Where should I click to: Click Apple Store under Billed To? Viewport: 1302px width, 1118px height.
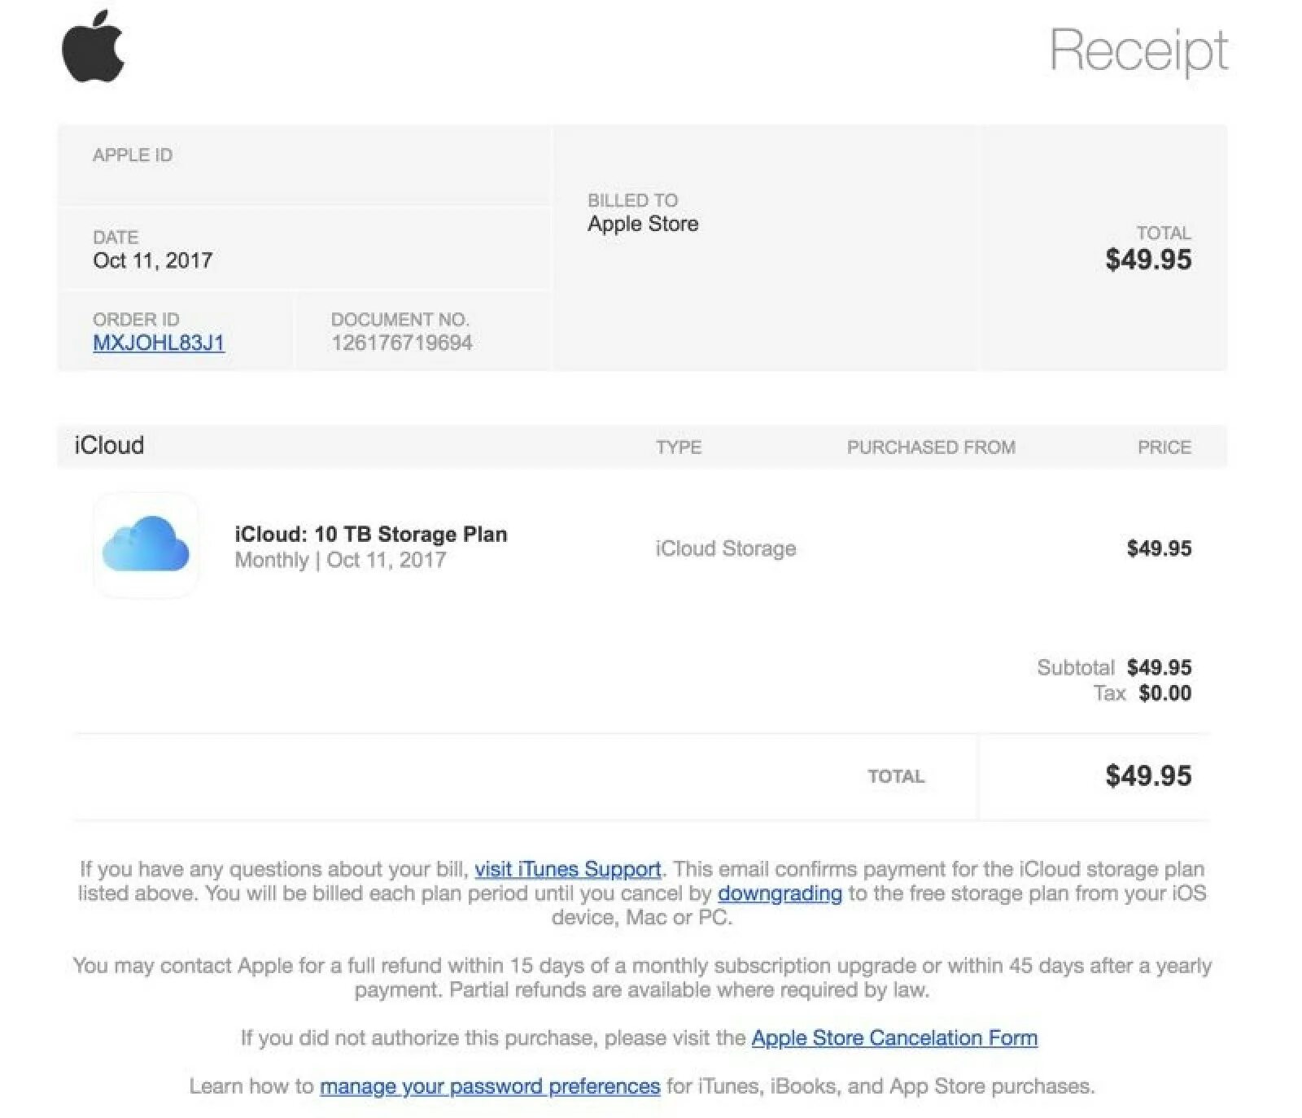click(x=643, y=224)
